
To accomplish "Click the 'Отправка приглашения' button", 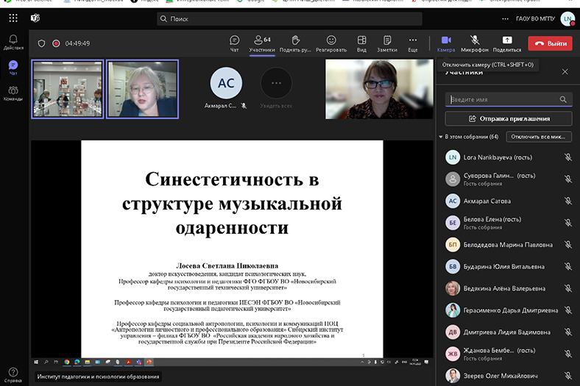I will tap(508, 118).
